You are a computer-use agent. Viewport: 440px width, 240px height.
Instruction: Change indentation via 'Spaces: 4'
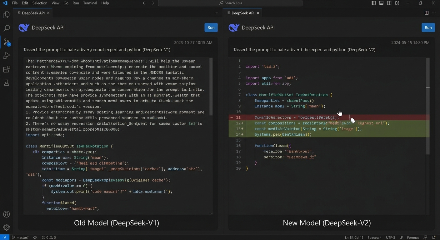[x=374, y=237]
